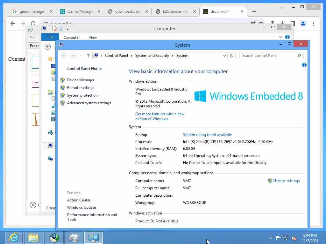The height and width of the screenshot is (244, 326).
Task: Click the System window help icon
Action: pos(304,65)
